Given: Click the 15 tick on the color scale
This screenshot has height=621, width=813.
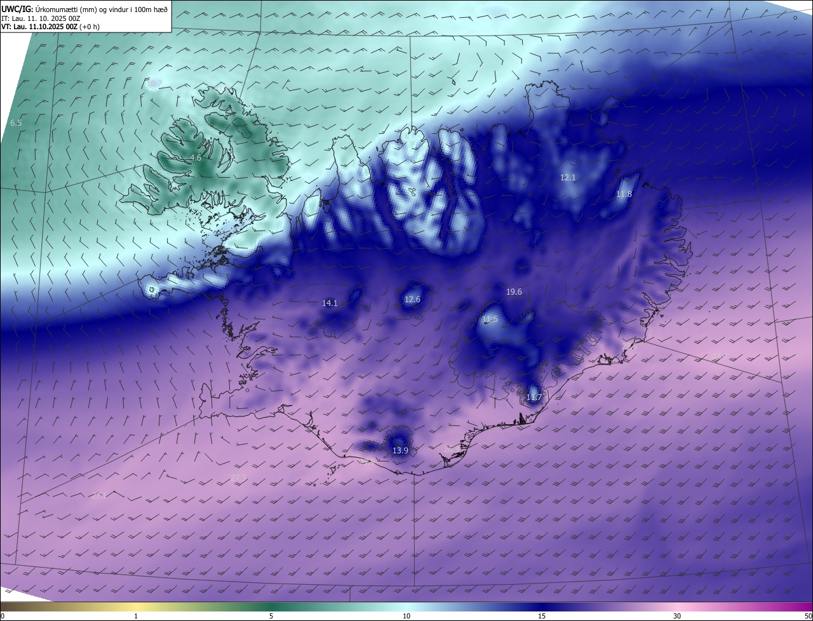Looking at the screenshot, I should (542, 616).
